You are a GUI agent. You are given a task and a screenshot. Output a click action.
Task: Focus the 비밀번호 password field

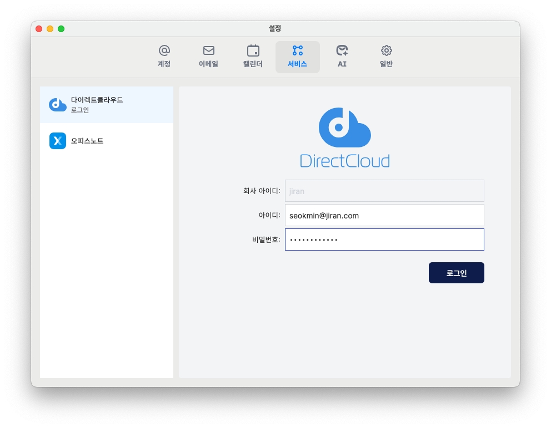coord(384,240)
